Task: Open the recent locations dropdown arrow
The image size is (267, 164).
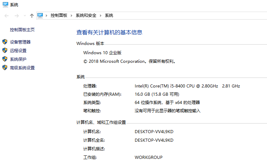Action: coord(25,16)
